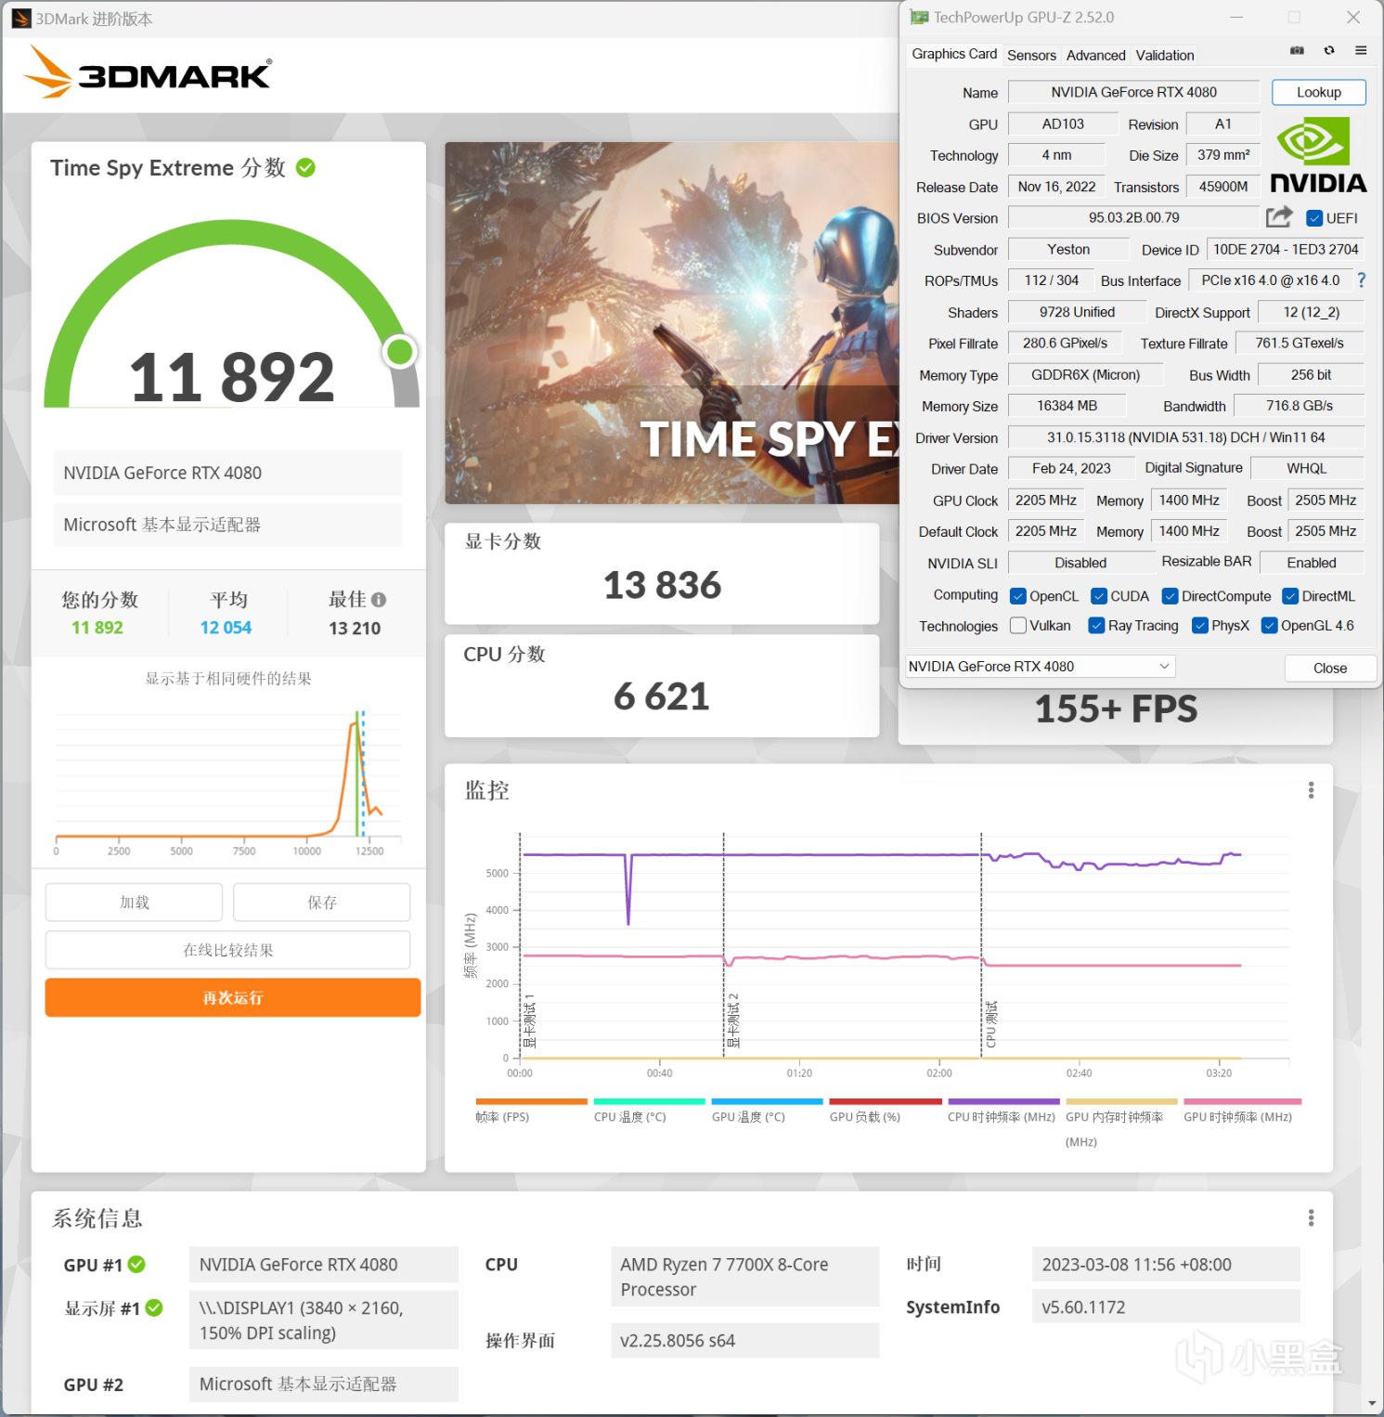Click the orange 再次运行 button
This screenshot has width=1384, height=1417.
click(232, 997)
